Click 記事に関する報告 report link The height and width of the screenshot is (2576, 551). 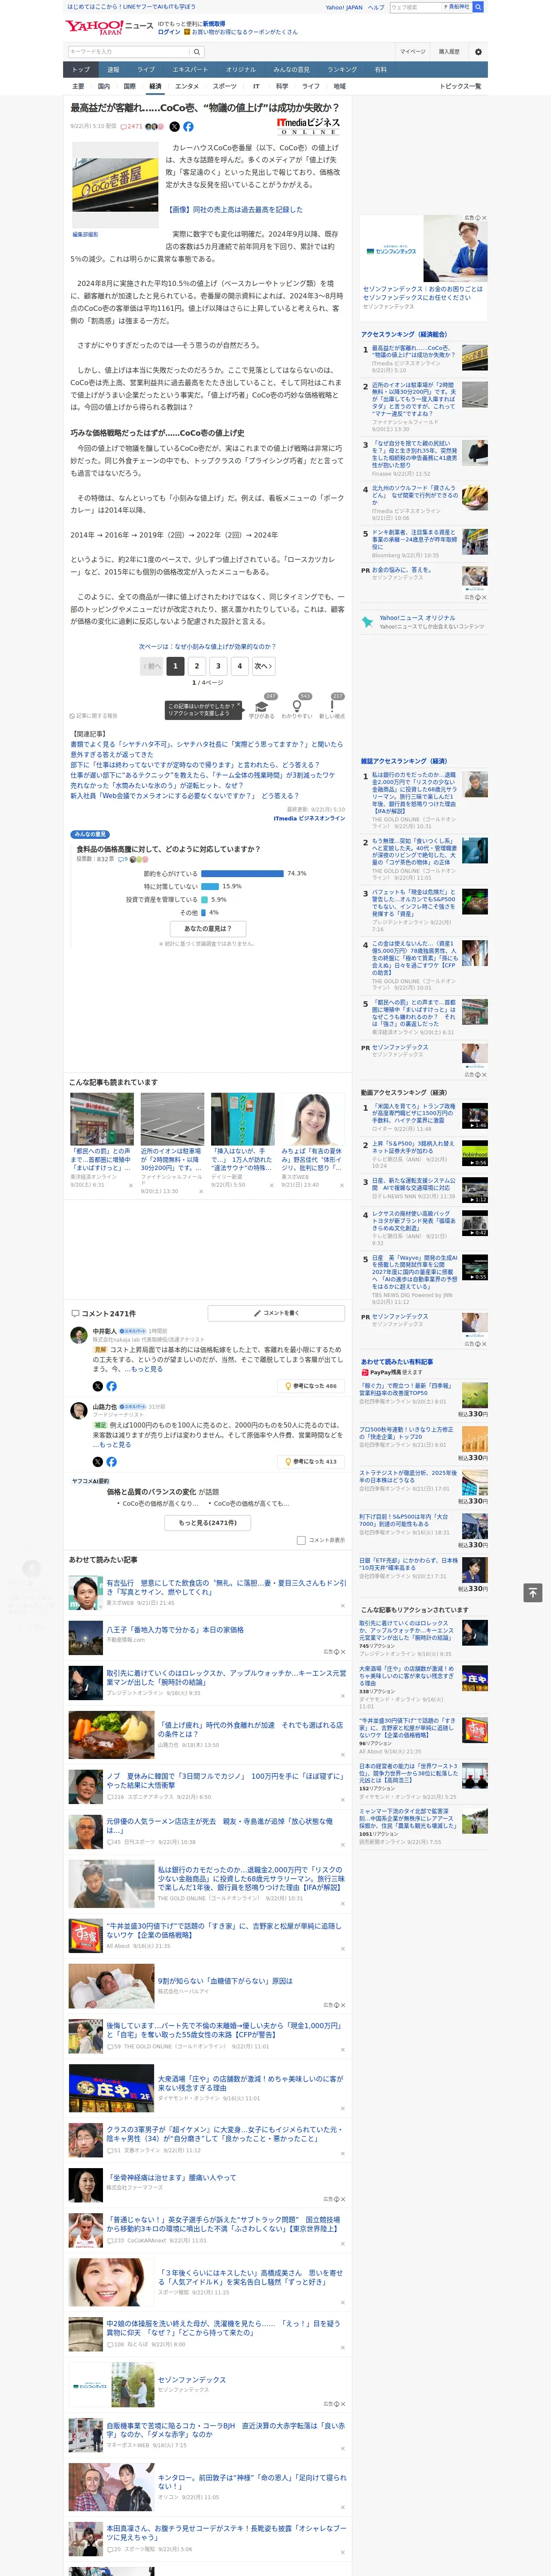click(x=95, y=716)
